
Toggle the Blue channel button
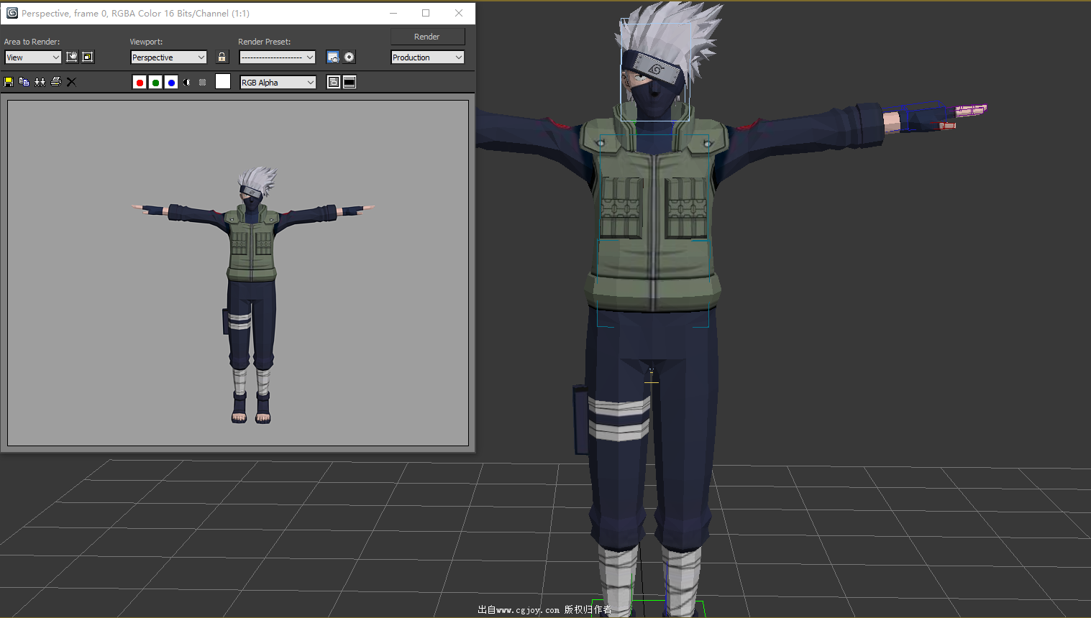point(171,83)
